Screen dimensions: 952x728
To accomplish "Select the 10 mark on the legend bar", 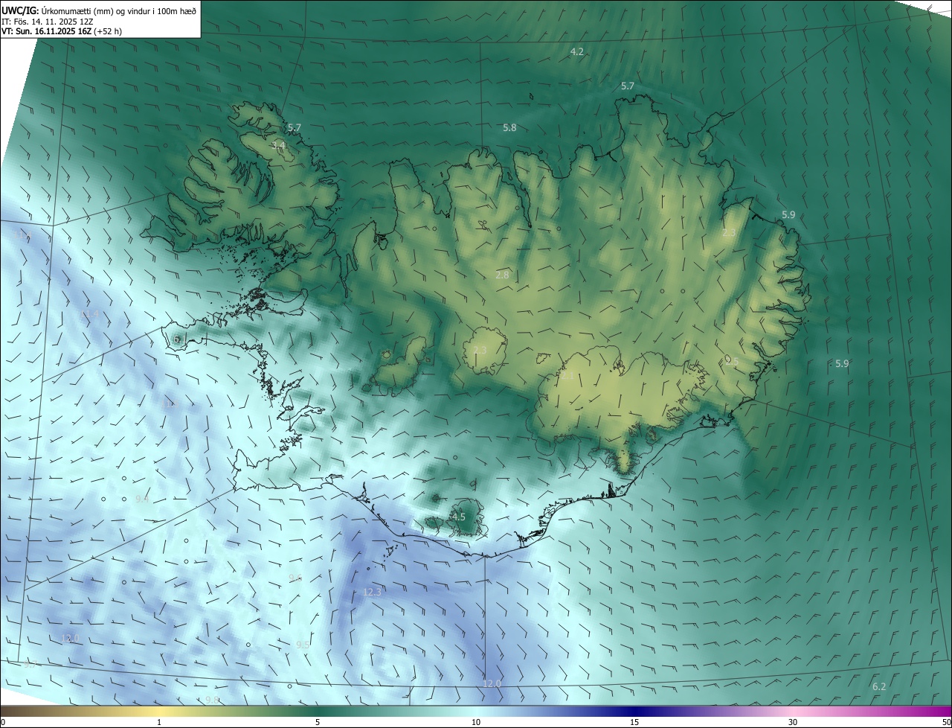I will click(x=476, y=722).
